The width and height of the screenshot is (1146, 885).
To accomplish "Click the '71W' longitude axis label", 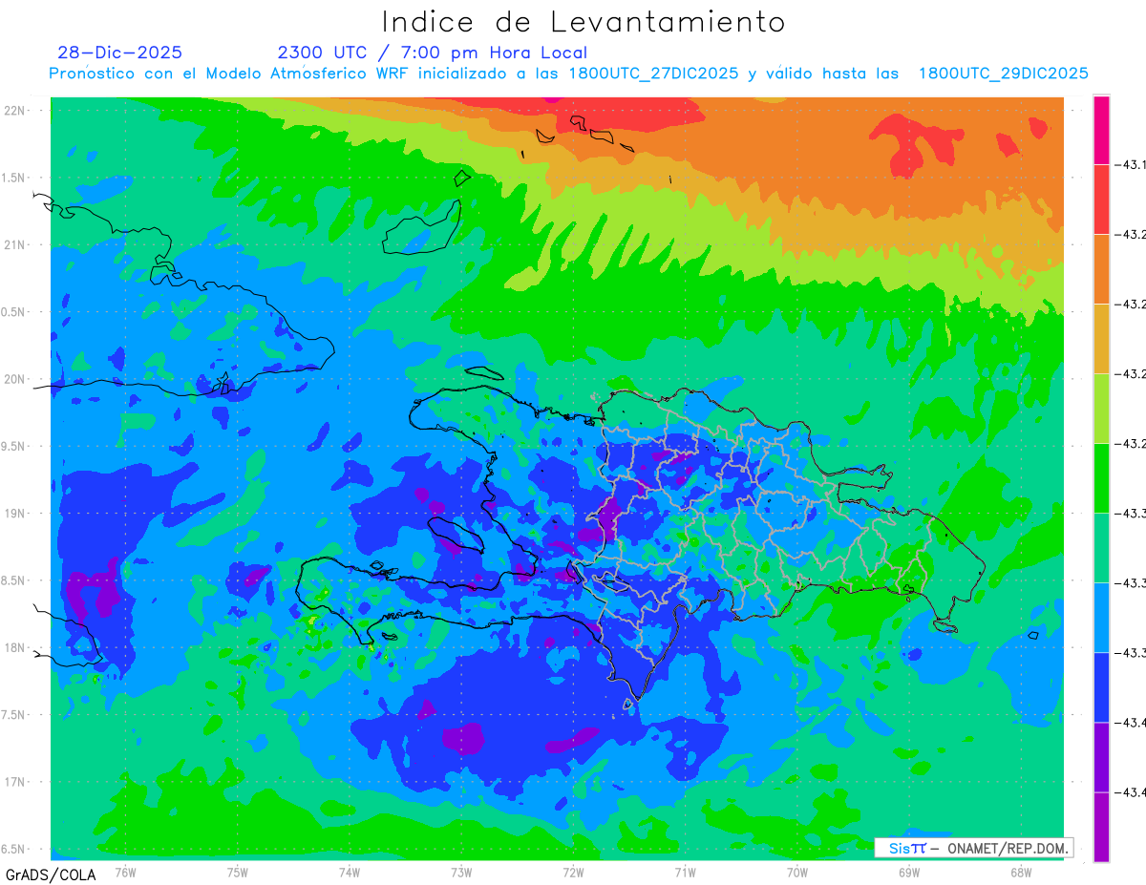I will (685, 872).
